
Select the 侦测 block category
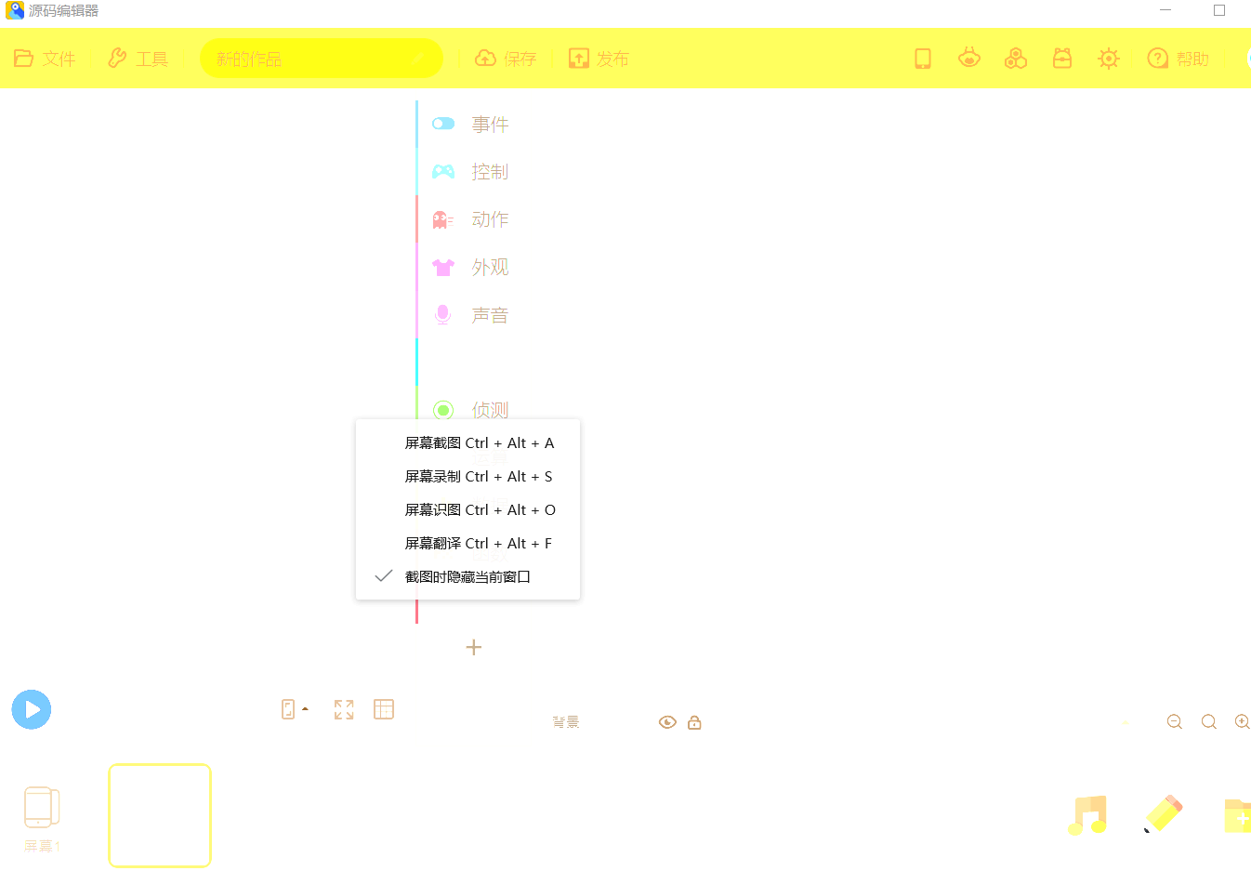pyautogui.click(x=470, y=409)
